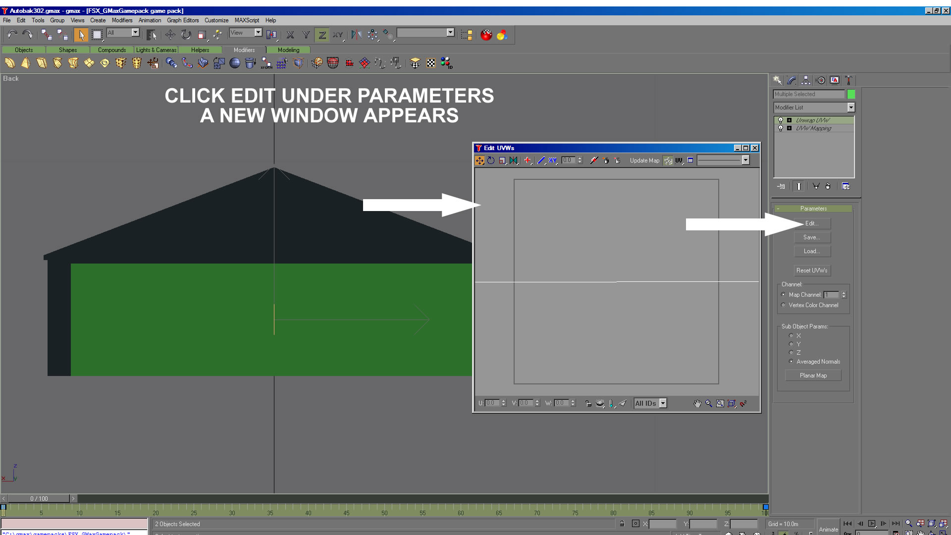
Task: Click the Reset UVWs button
Action: click(812, 270)
